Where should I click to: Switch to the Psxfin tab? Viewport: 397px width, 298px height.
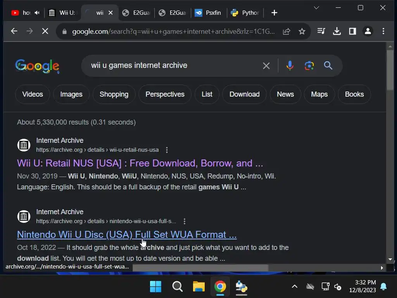click(209, 13)
